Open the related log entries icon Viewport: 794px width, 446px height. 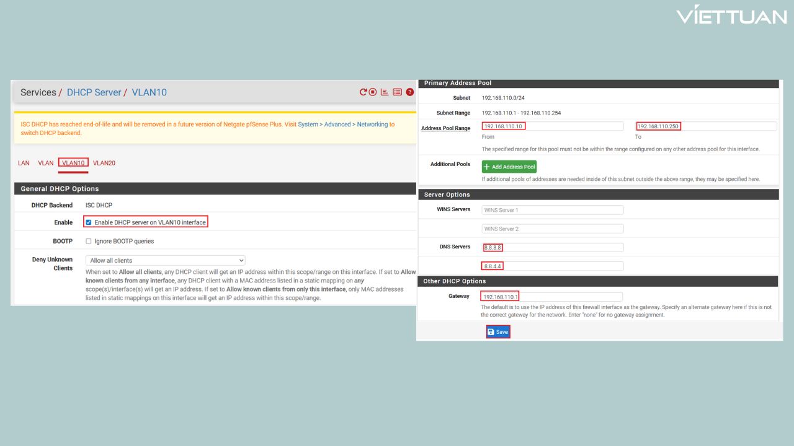(397, 92)
